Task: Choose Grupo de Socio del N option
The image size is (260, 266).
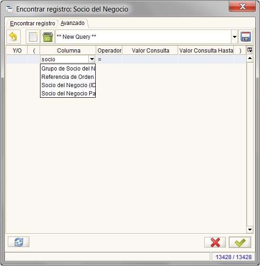Action: 68,69
